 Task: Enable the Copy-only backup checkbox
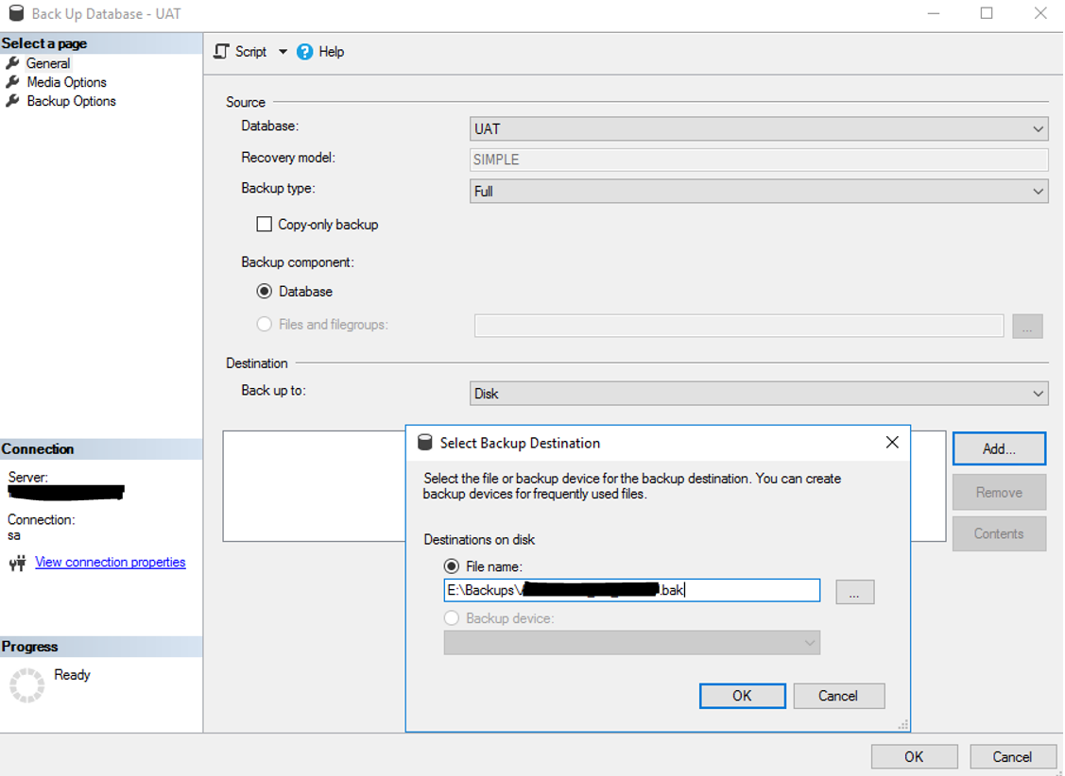265,225
